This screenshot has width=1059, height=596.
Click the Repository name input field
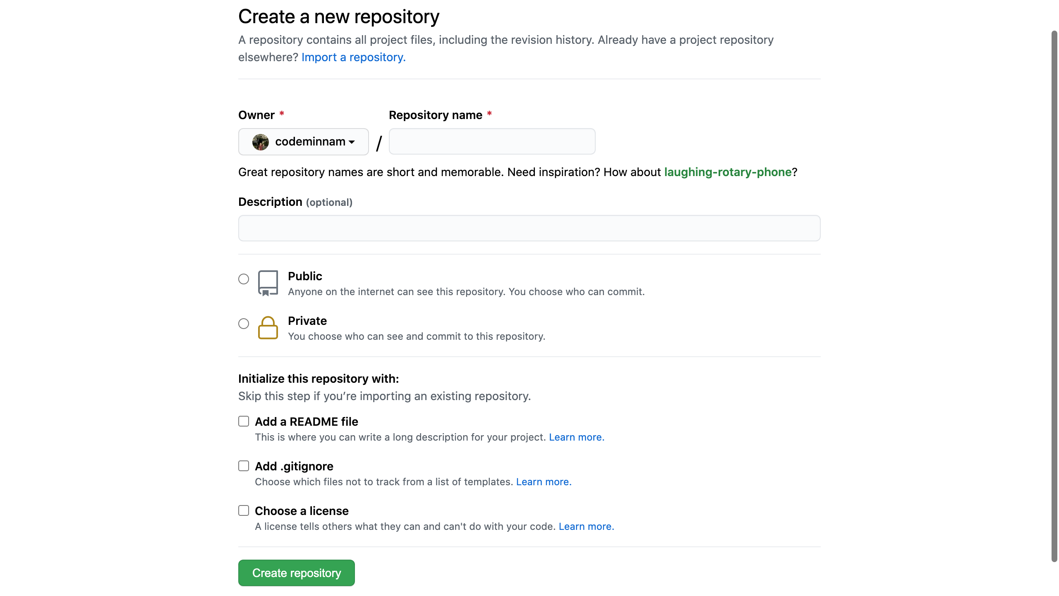tap(491, 141)
